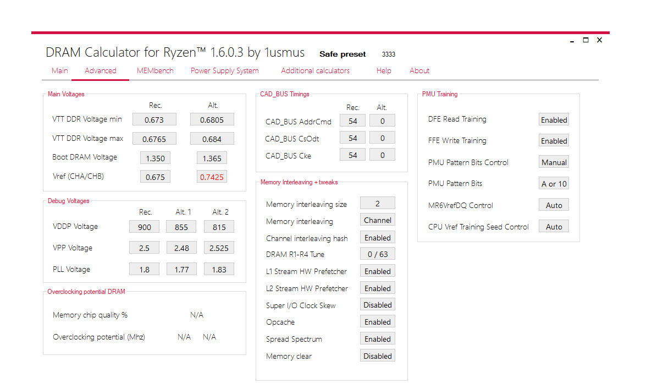This screenshot has width=652, height=383.
Task: Click VPP Voltage Rec. value 2.5
Action: 144,248
